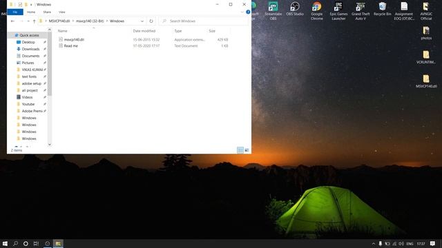
Task: Click the msvcp140.dll file icon
Action: point(61,39)
